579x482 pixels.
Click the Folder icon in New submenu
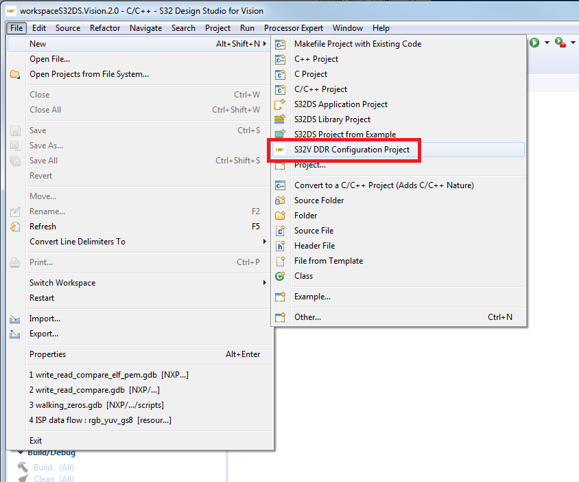click(281, 216)
